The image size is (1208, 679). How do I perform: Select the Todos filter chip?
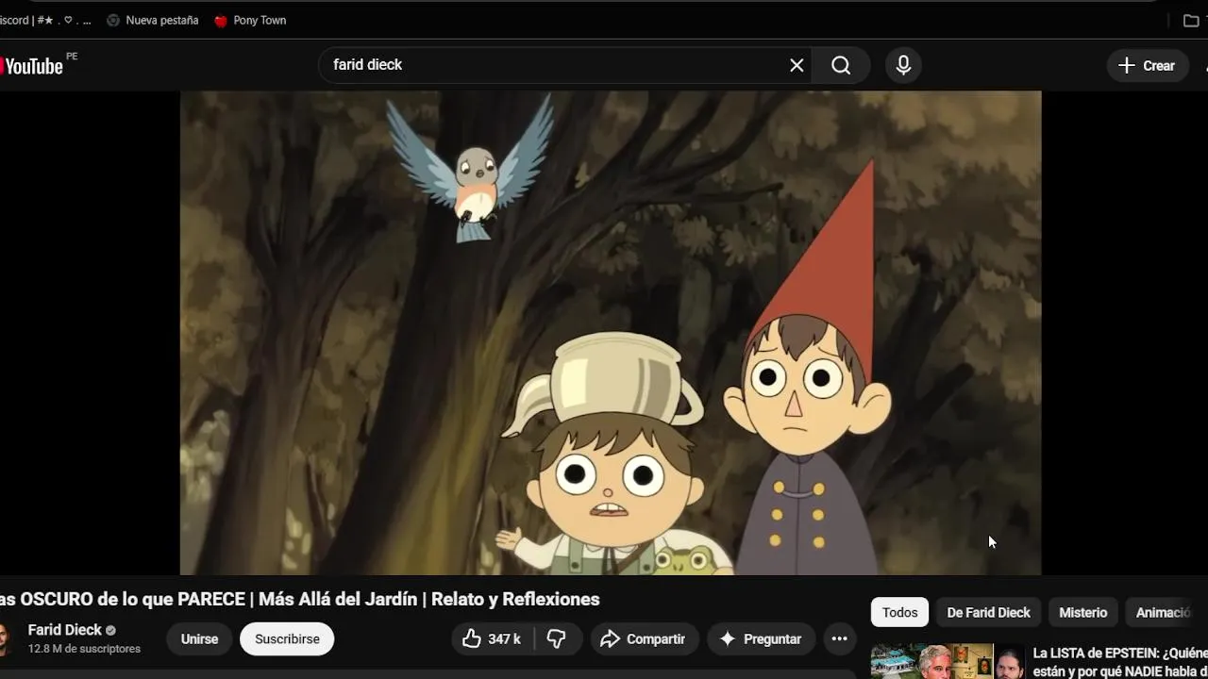click(x=899, y=612)
